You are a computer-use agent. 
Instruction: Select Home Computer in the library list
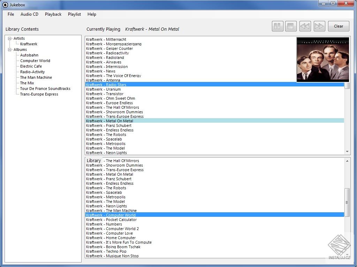pyautogui.click(x=111, y=238)
